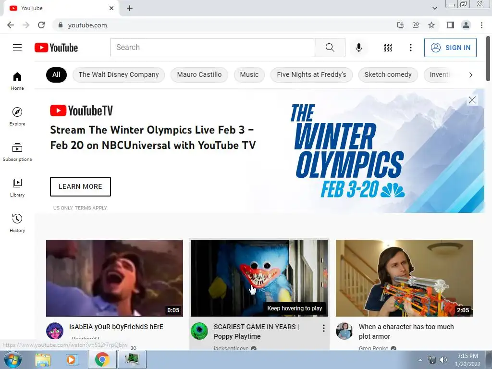
Task: Open the Chrome three-dot menu
Action: click(481, 25)
